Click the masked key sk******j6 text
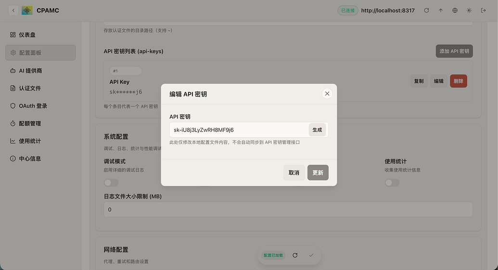 pos(126,92)
